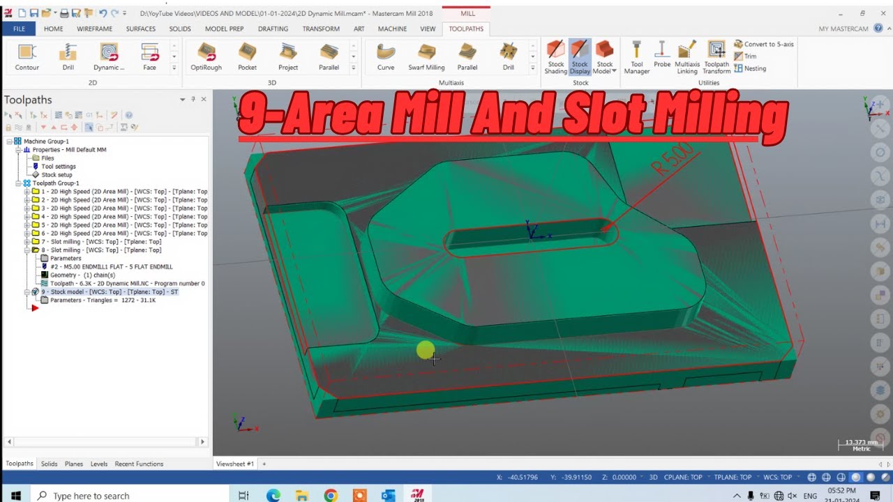This screenshot has height=502, width=893.
Task: Expand the 2D toolpaths gallery
Action: pyautogui.click(x=174, y=68)
